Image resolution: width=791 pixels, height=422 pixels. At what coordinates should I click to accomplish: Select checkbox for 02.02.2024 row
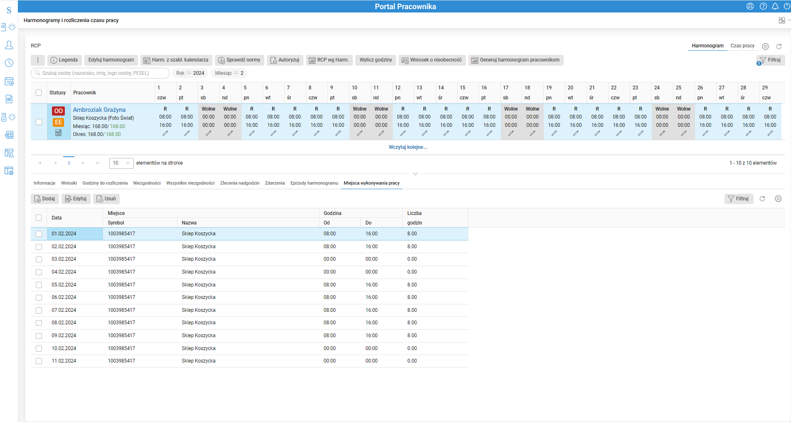pyautogui.click(x=39, y=247)
